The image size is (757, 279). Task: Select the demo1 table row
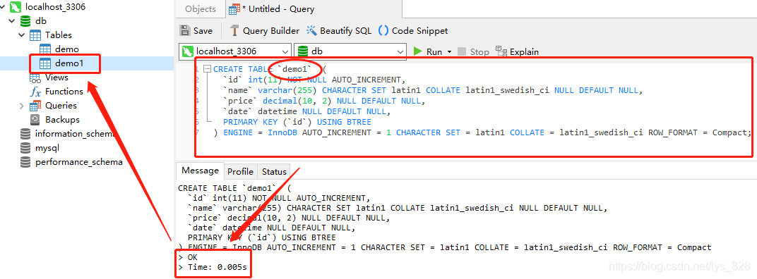87,63
